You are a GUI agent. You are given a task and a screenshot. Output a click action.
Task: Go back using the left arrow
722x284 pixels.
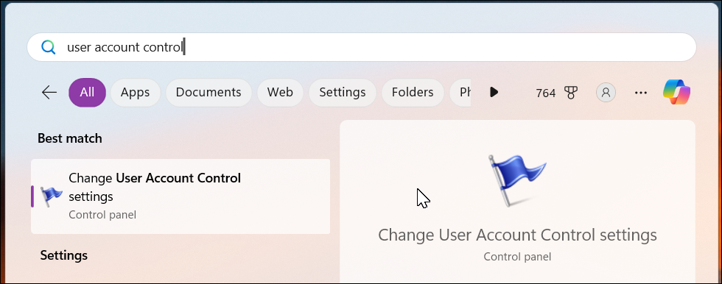click(49, 93)
